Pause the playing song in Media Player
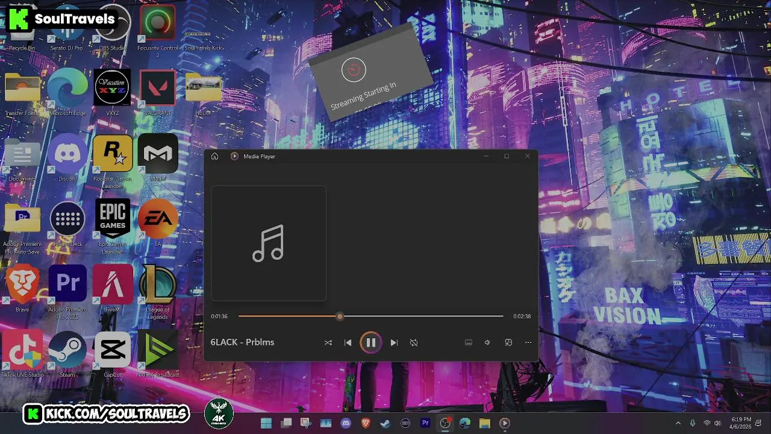The height and width of the screenshot is (434, 771). tap(370, 342)
